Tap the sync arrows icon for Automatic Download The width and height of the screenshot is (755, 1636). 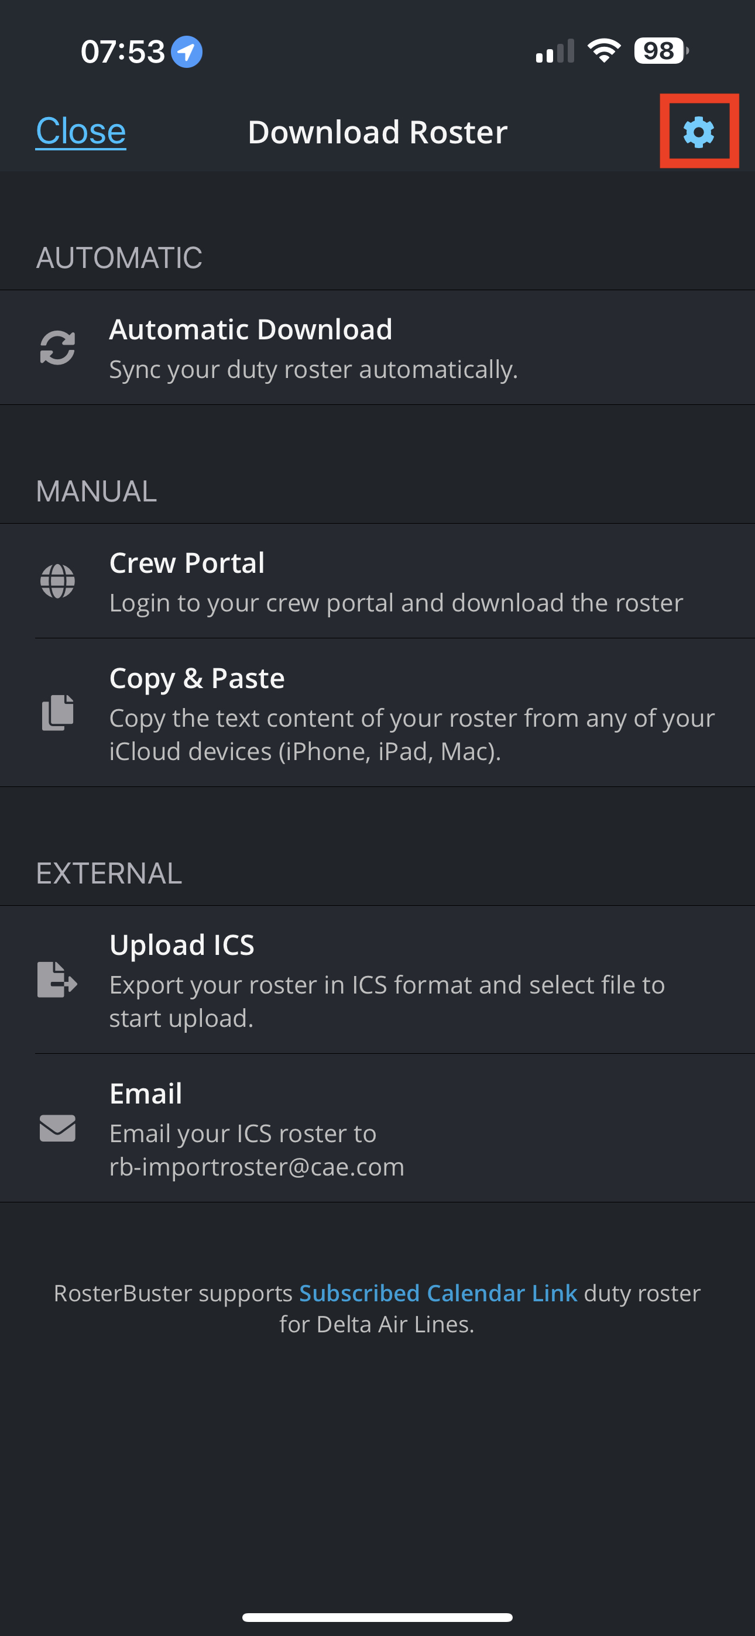(57, 348)
